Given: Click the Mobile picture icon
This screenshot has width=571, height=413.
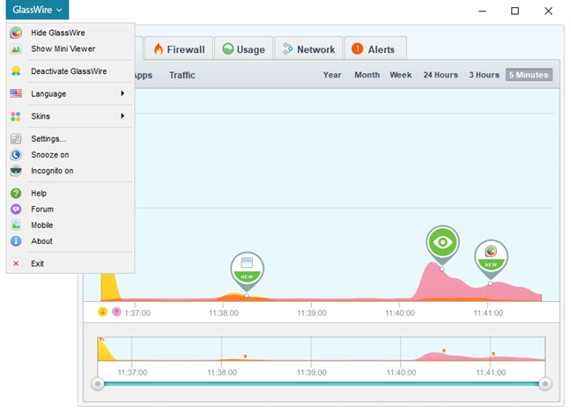Looking at the screenshot, I should tap(16, 225).
